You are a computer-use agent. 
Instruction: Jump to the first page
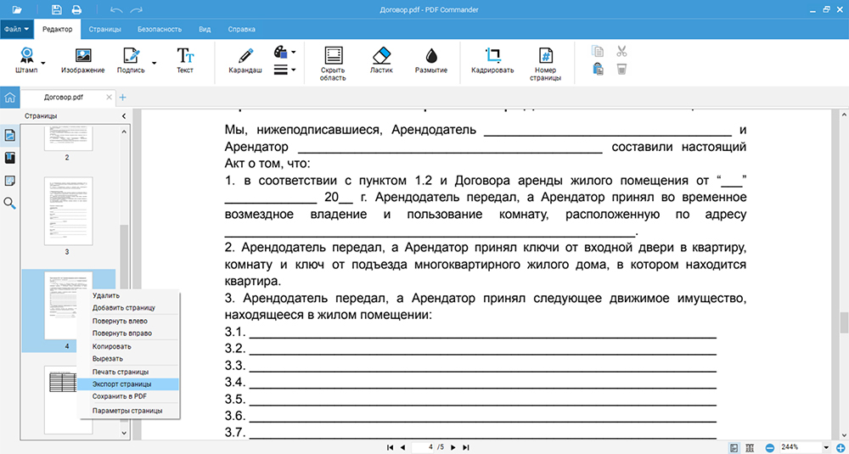click(x=390, y=447)
